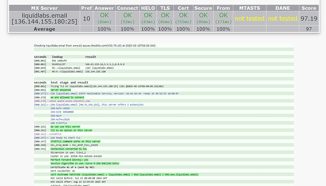Viewport: 326px width, 186px height.
Task: Click the "SSL_ocsp_mode = SSL_OCSP_FULL_CHAIN" line
Action: (x=74, y=145)
